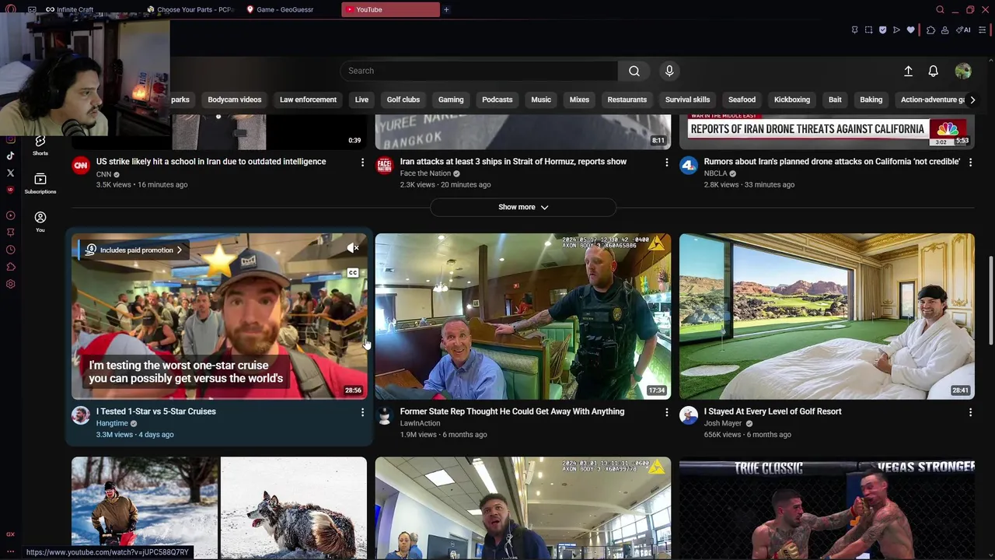Open browser sidebar Settings gear

(x=10, y=284)
